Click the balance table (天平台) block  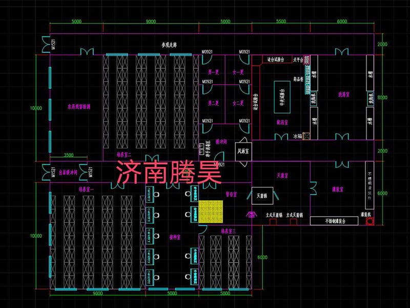point(297,59)
